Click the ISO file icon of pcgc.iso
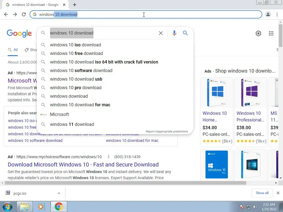283x212 pixels. (8, 193)
